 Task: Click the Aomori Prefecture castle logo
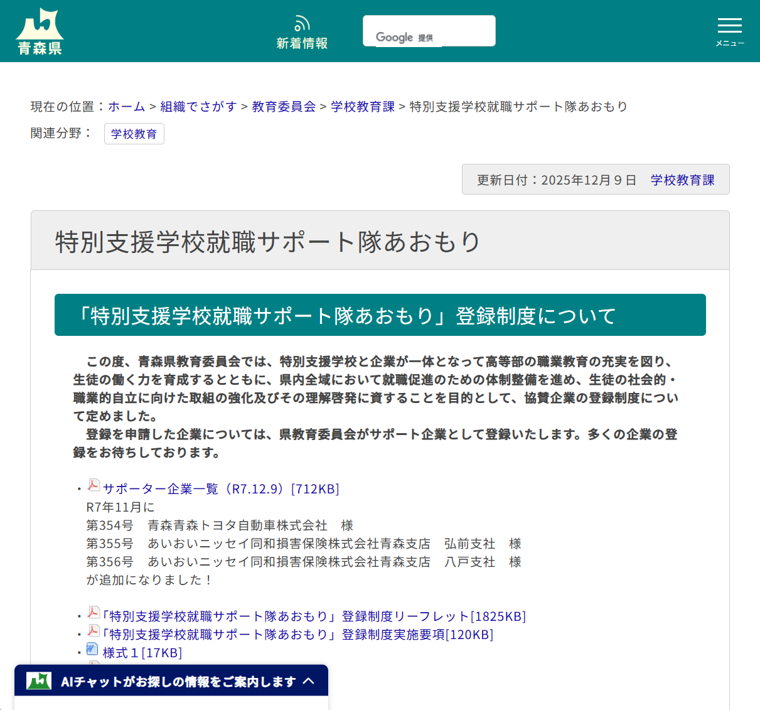coord(40,30)
